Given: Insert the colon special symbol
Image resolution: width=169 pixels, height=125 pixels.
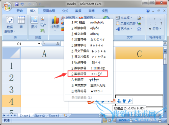Looking at the screenshot, I should point(155,23).
